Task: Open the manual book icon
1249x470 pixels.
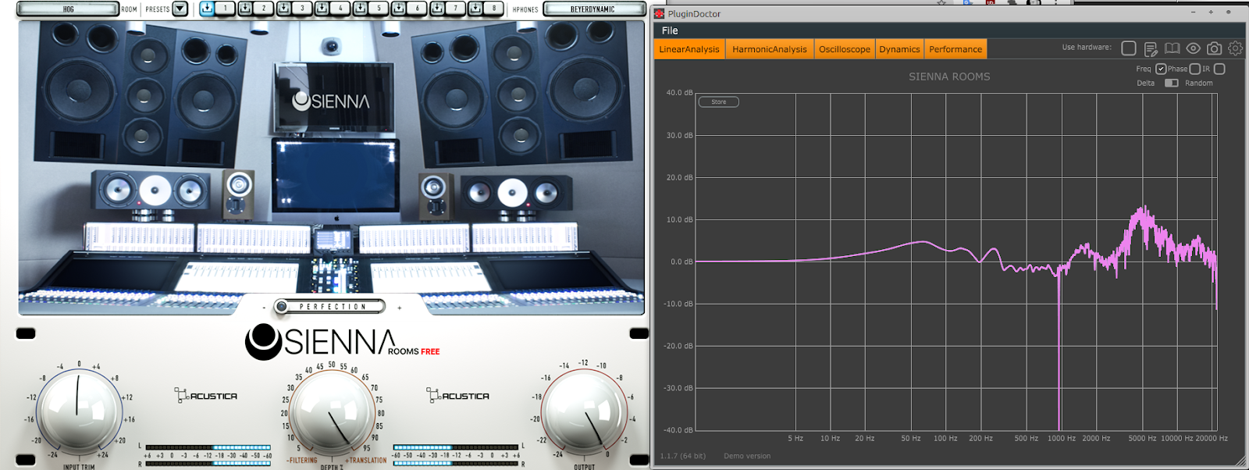Action: pos(1172,48)
